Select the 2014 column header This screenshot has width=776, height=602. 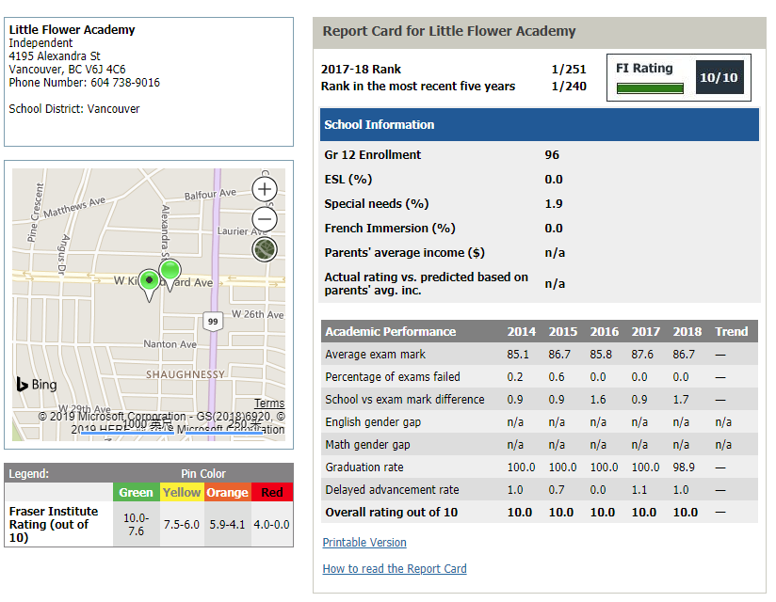pos(521,331)
